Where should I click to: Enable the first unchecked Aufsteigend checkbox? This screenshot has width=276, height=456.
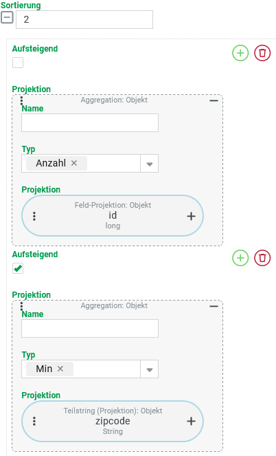tap(18, 63)
